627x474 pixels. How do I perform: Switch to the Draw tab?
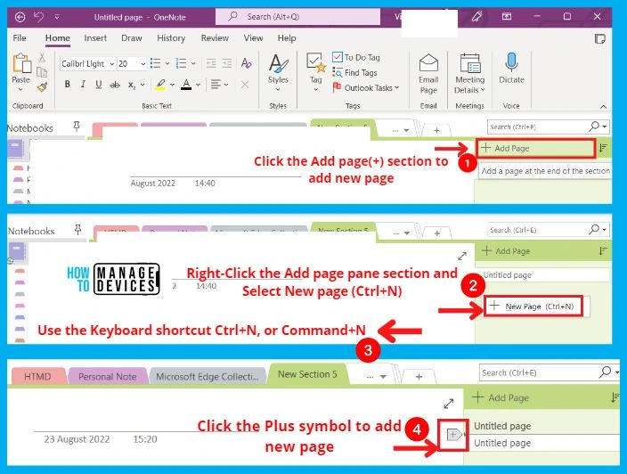[132, 38]
